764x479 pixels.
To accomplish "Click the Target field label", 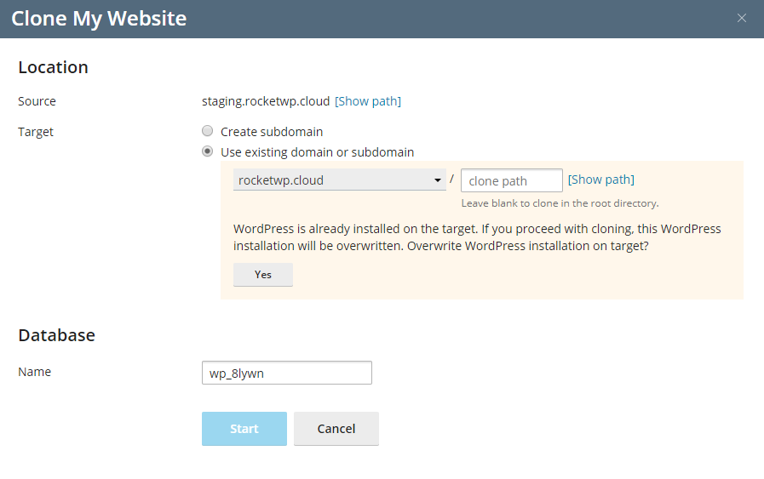I will tap(36, 132).
